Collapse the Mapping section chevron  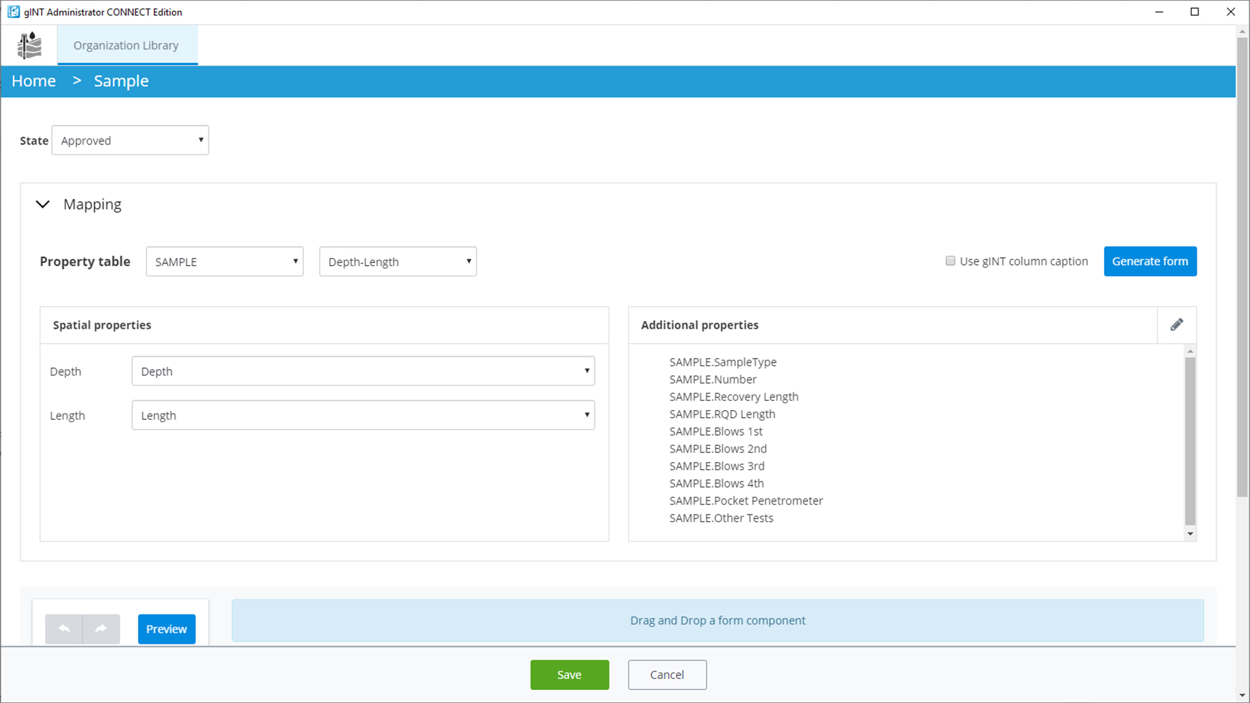pyautogui.click(x=43, y=204)
